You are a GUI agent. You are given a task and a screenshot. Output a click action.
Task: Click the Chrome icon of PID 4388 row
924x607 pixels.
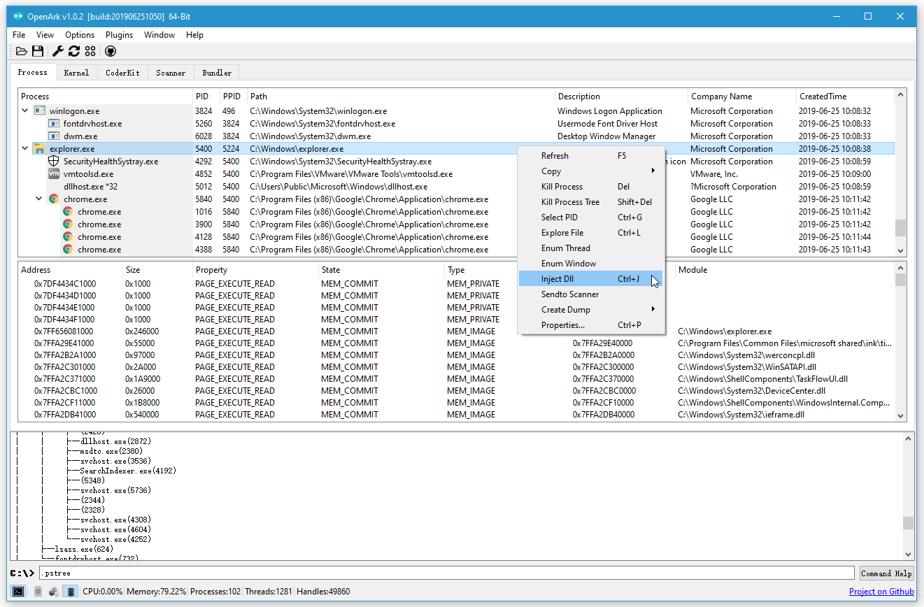click(68, 249)
